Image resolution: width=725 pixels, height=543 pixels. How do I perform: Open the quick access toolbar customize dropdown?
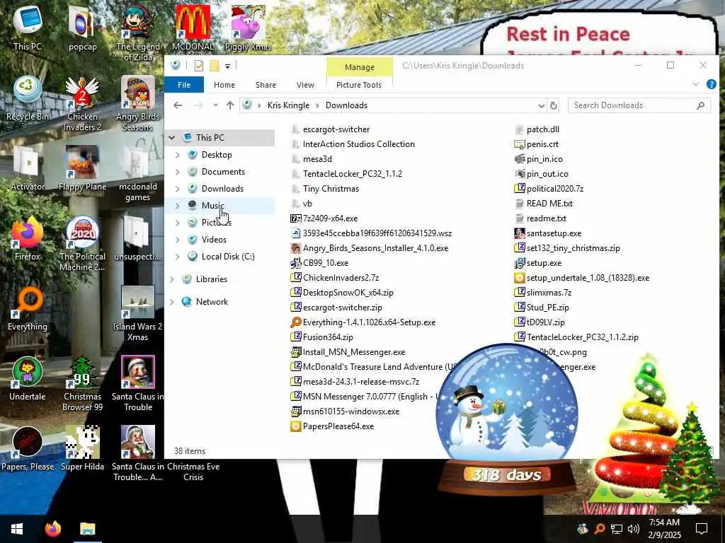click(x=227, y=66)
